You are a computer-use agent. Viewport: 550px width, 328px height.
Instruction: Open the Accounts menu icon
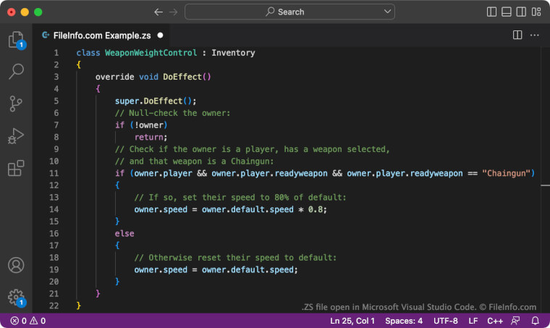pyautogui.click(x=16, y=265)
